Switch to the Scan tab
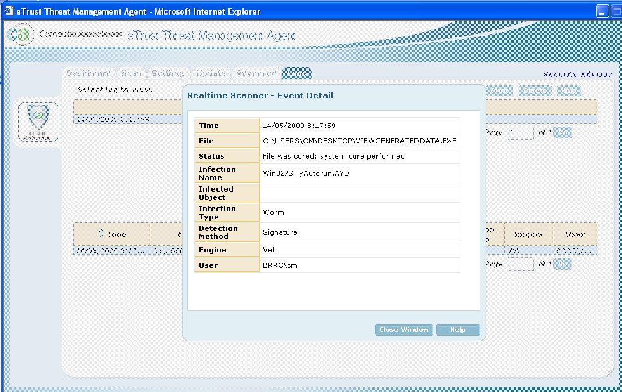The height and width of the screenshot is (392, 622). pos(131,74)
